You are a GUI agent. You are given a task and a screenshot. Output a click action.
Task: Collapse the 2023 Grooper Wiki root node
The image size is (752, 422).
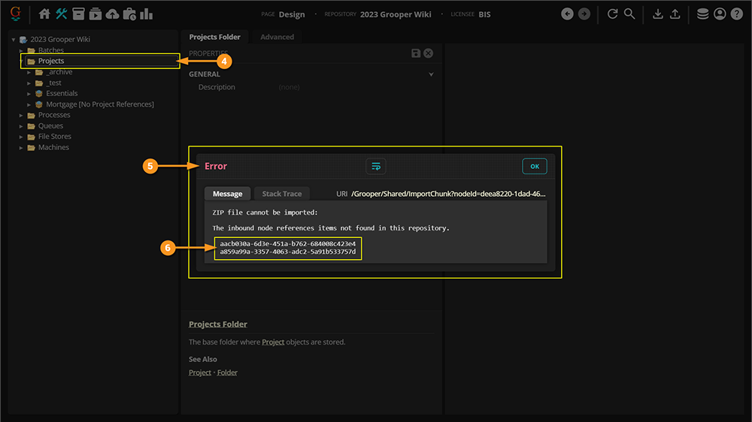[14, 40]
